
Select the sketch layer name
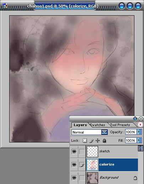pyautogui.click(x=105, y=151)
